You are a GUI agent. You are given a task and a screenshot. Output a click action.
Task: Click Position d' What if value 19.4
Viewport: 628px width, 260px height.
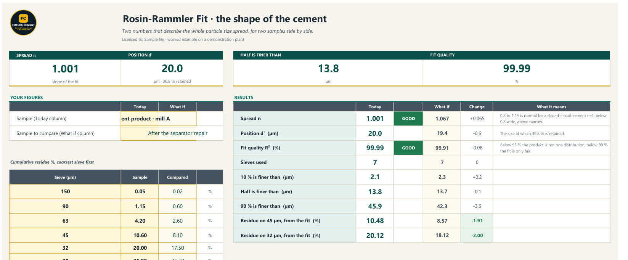click(442, 133)
